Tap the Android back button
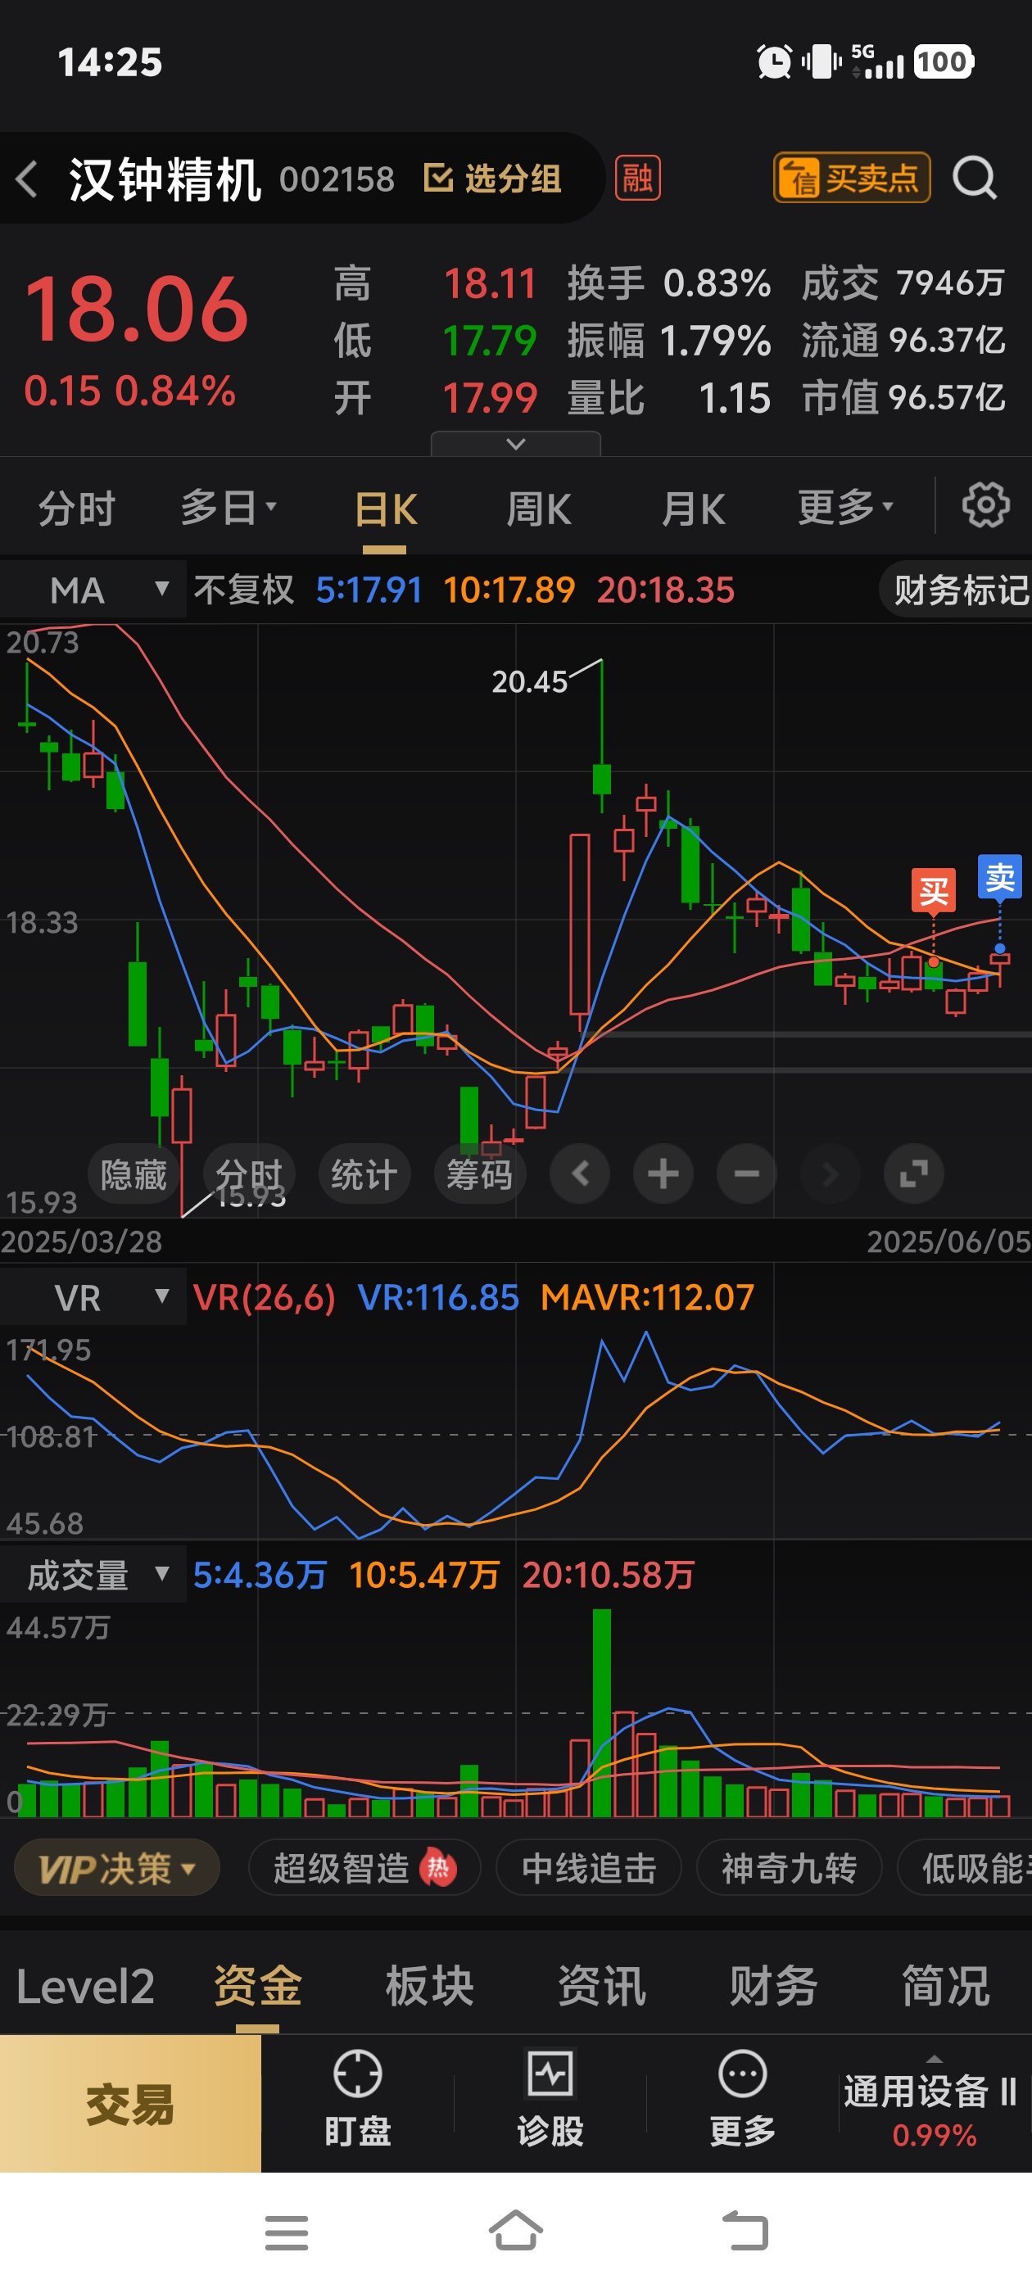The height and width of the screenshot is (2293, 1032). click(745, 2232)
